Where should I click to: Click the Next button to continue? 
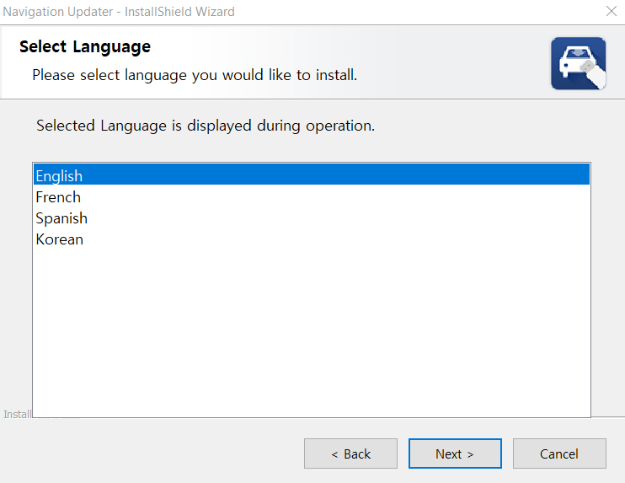tap(455, 453)
